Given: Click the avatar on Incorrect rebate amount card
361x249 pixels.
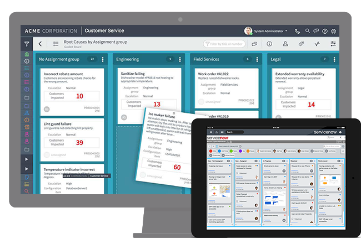Looking at the screenshot, I should click(x=47, y=110).
